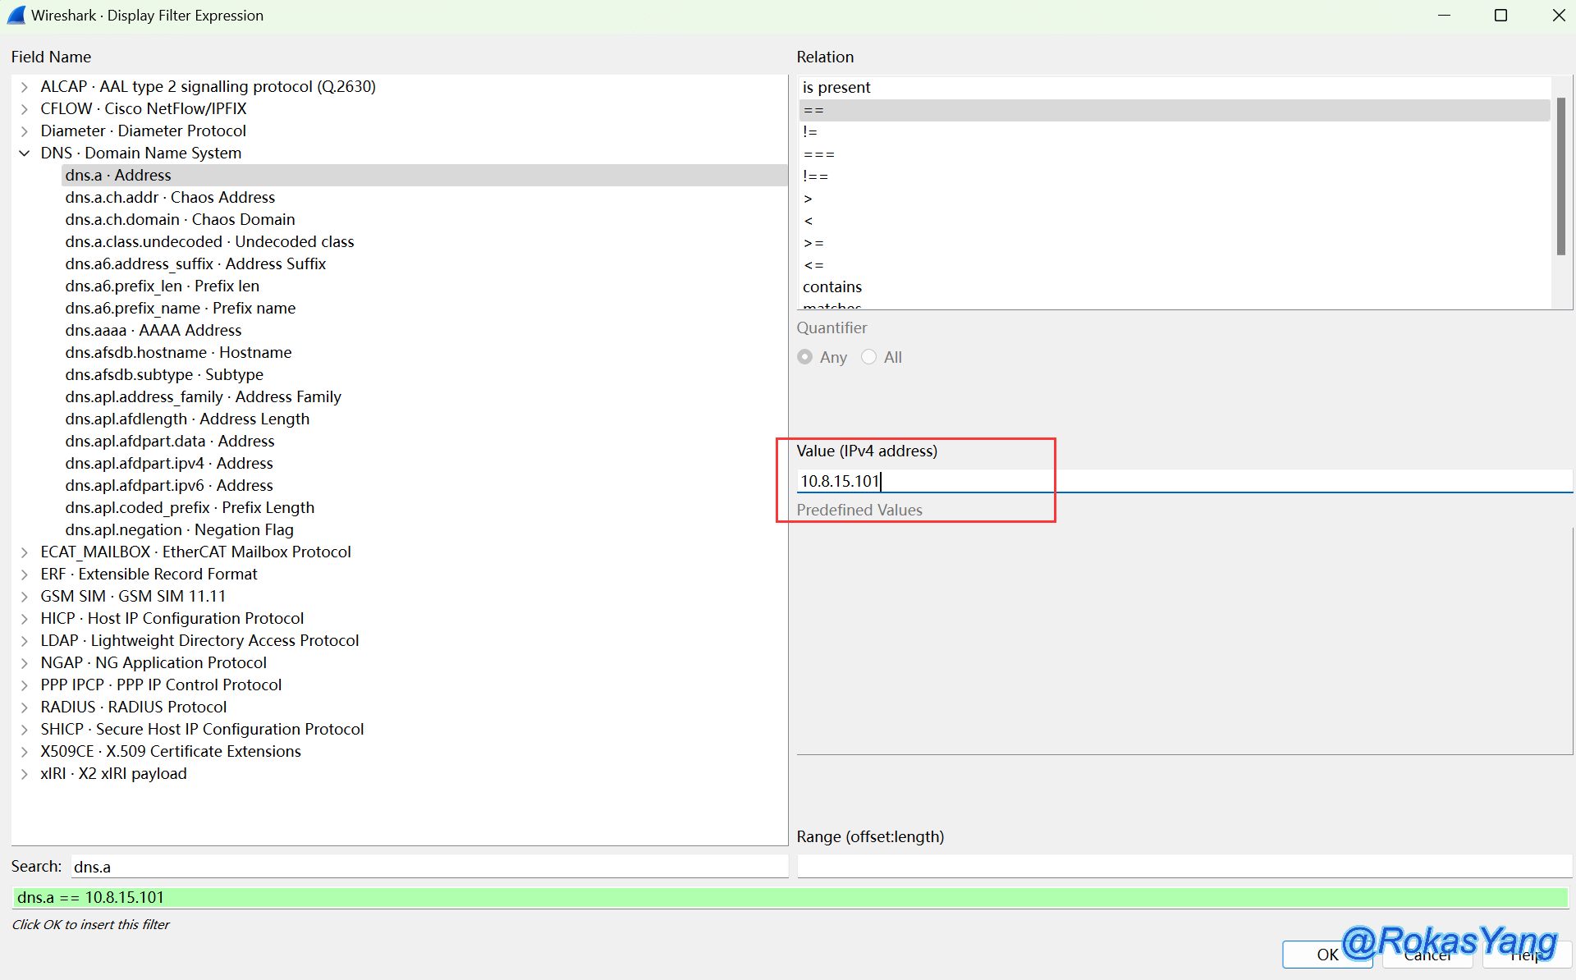The image size is (1576, 980).
Task: Select the All quantifier radio button
Action: (x=868, y=357)
